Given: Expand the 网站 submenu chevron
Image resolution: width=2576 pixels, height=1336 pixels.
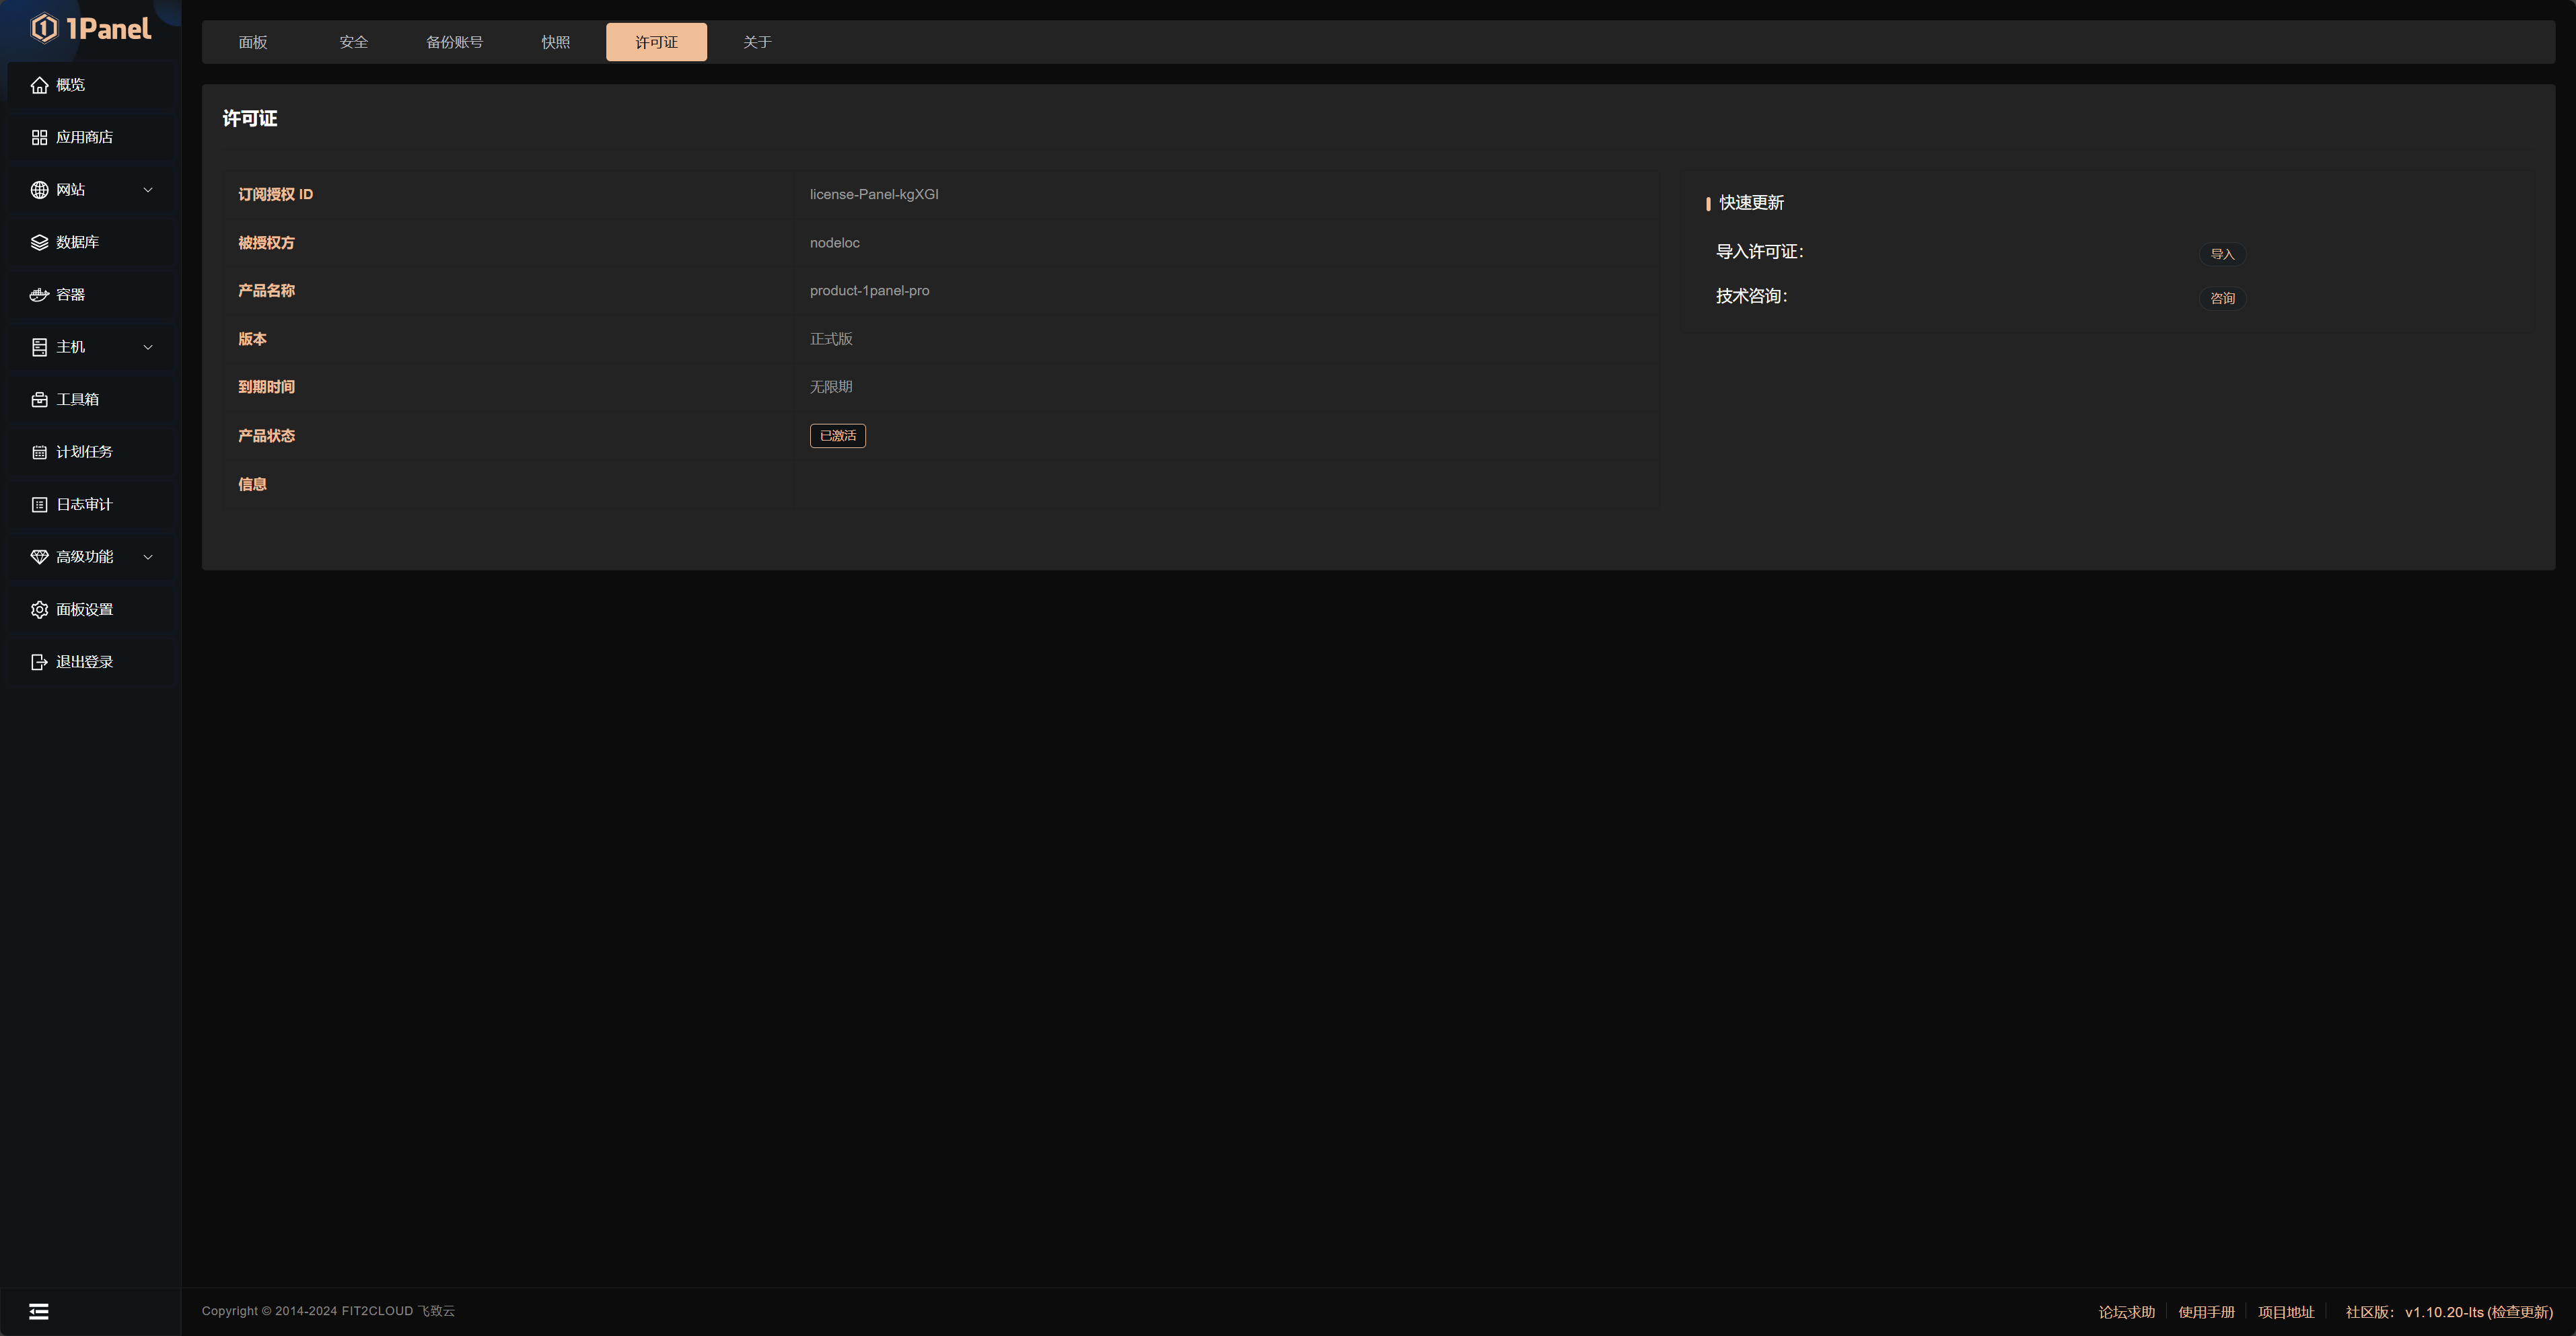Looking at the screenshot, I should pyautogui.click(x=148, y=190).
